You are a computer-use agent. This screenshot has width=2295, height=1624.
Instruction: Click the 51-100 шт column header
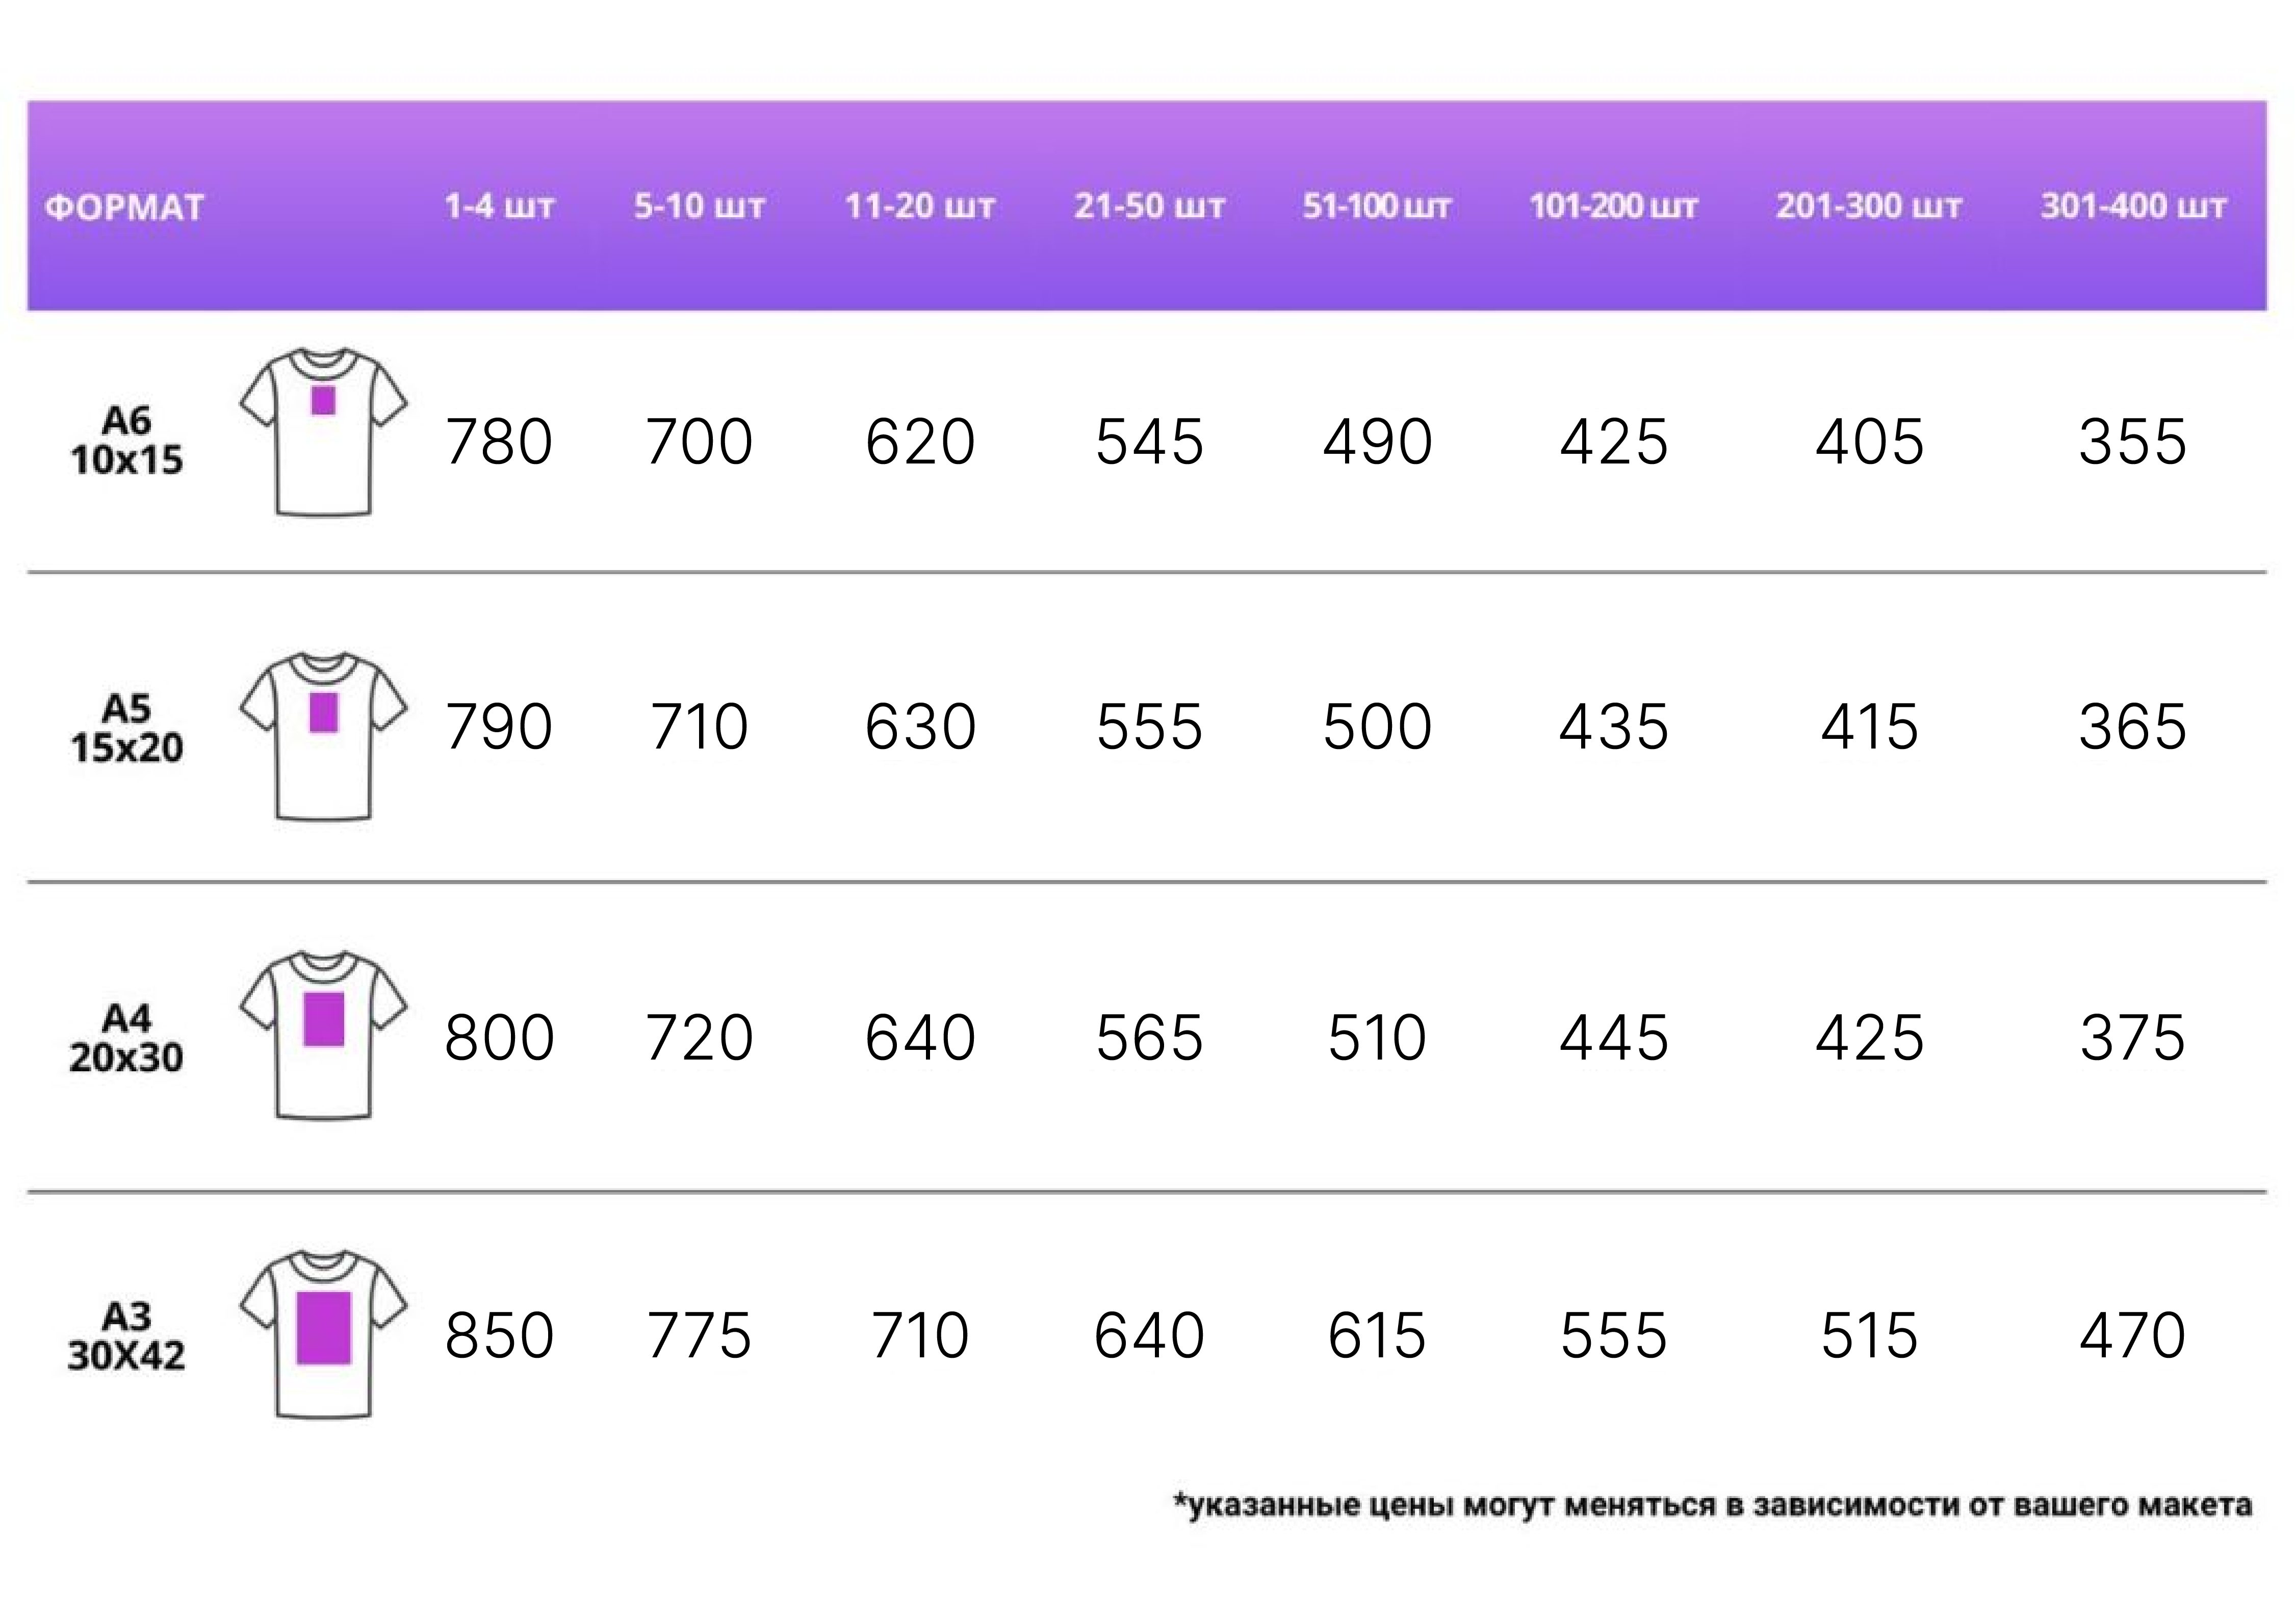(x=1376, y=207)
